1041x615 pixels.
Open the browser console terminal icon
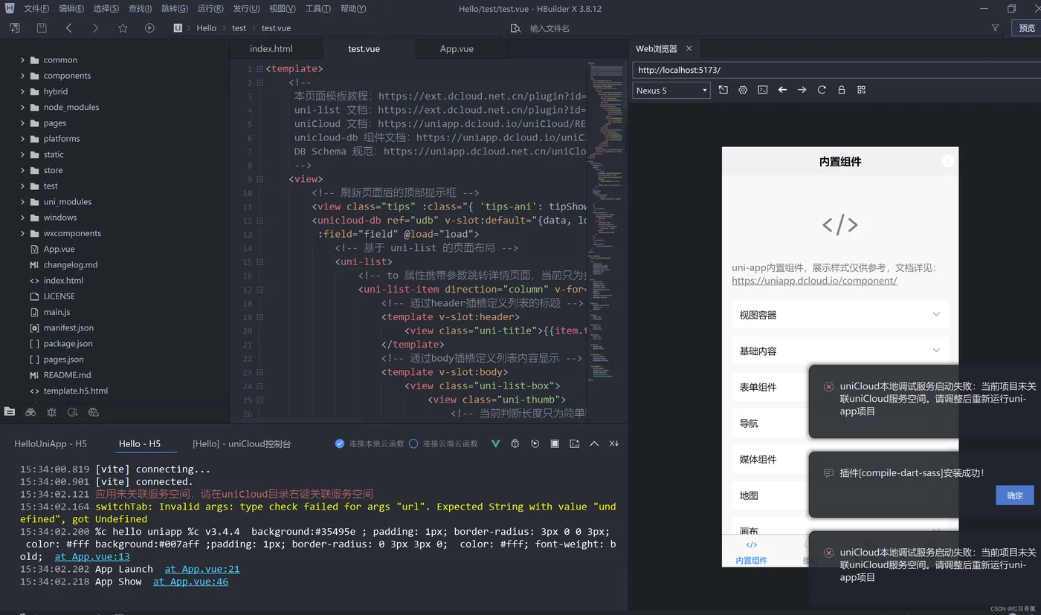763,90
